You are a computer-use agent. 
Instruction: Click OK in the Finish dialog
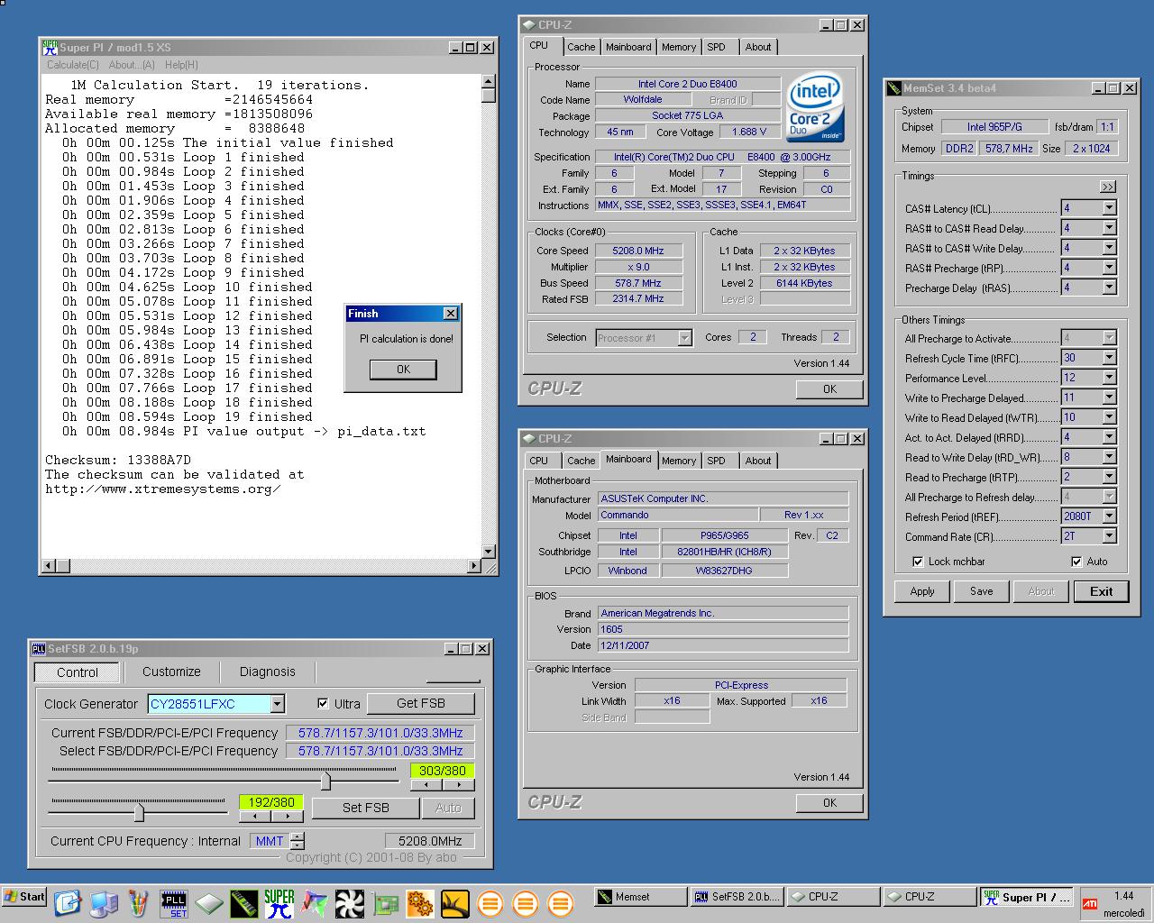click(x=403, y=370)
